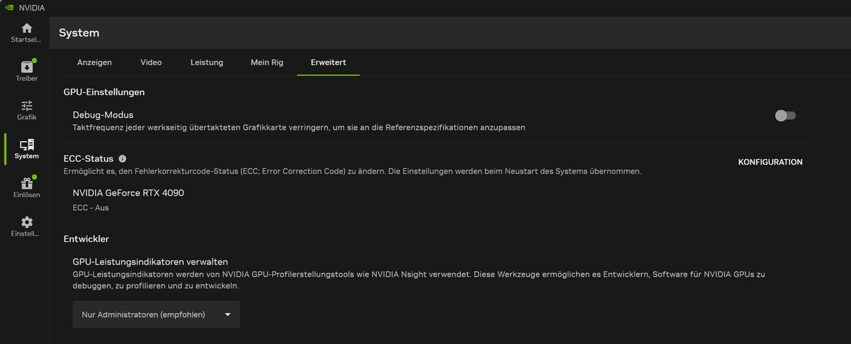Viewport: 851px width, 344px height.
Task: Click the System page title
Action: tap(79, 33)
